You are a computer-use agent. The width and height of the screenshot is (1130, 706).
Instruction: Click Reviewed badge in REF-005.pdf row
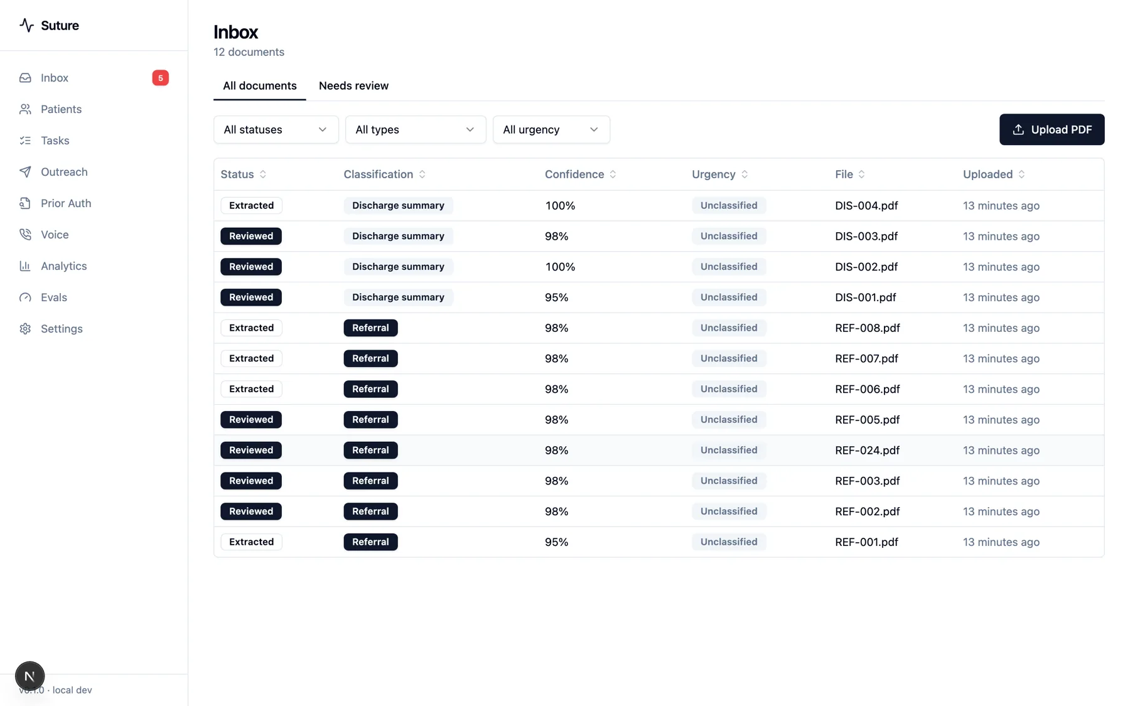[x=251, y=419]
